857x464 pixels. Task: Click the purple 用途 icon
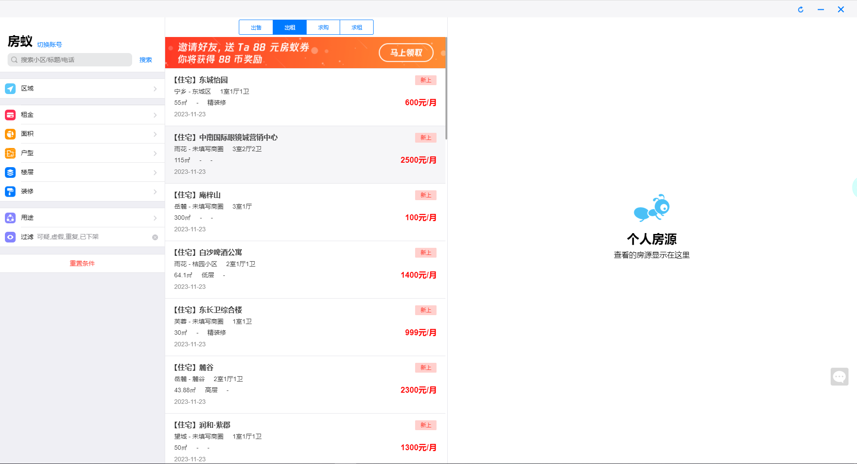point(10,218)
